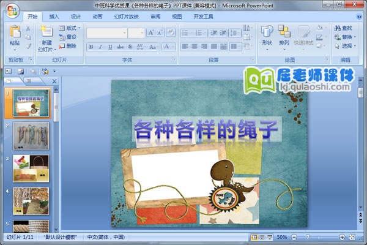The width and height of the screenshot is (367, 245).
Task: Open the Numbering list dropdown
Action: coord(201,33)
